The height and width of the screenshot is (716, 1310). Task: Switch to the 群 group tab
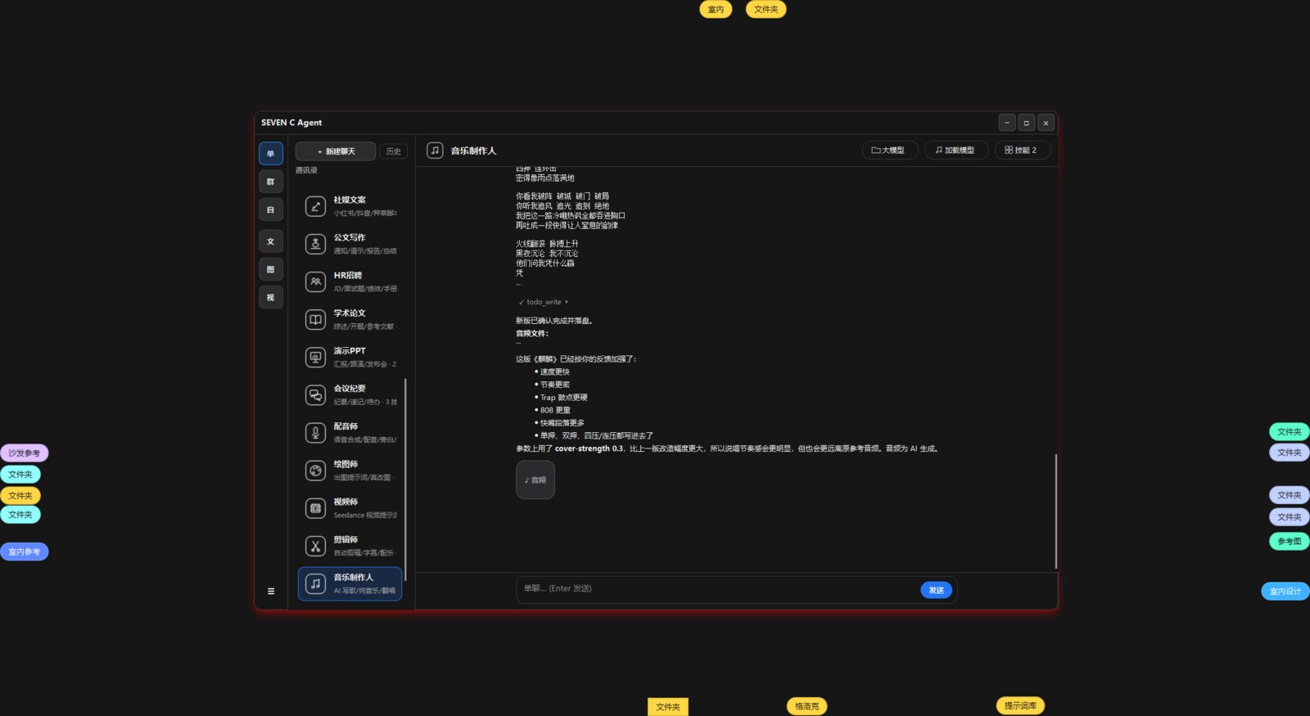[x=271, y=182]
